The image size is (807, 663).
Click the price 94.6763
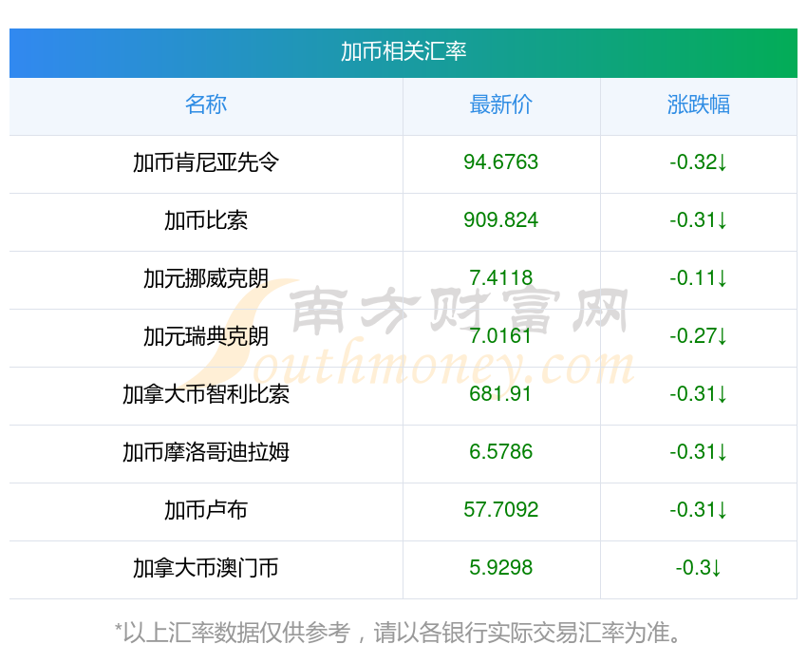(x=500, y=162)
